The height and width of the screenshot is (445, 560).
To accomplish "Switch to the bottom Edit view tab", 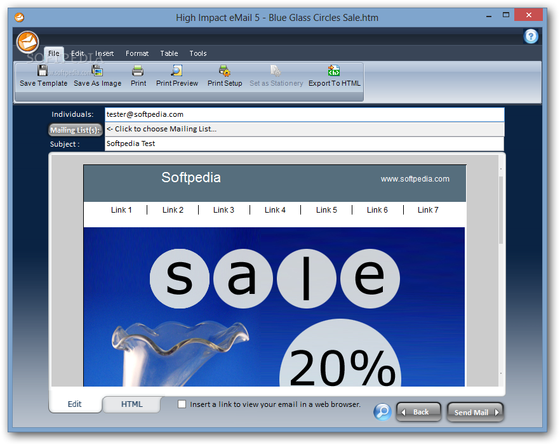I will (75, 404).
